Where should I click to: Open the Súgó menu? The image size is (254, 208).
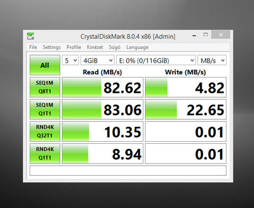pyautogui.click(x=115, y=47)
